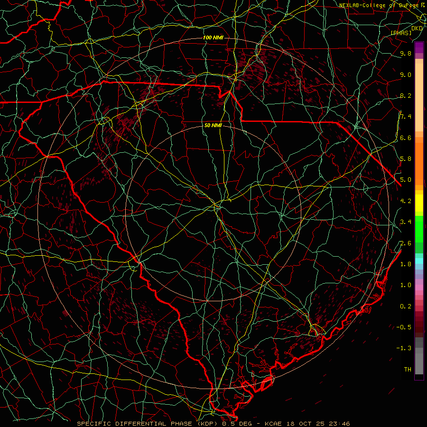
Task: Click the 3.4 legend value
Action: pos(406,222)
